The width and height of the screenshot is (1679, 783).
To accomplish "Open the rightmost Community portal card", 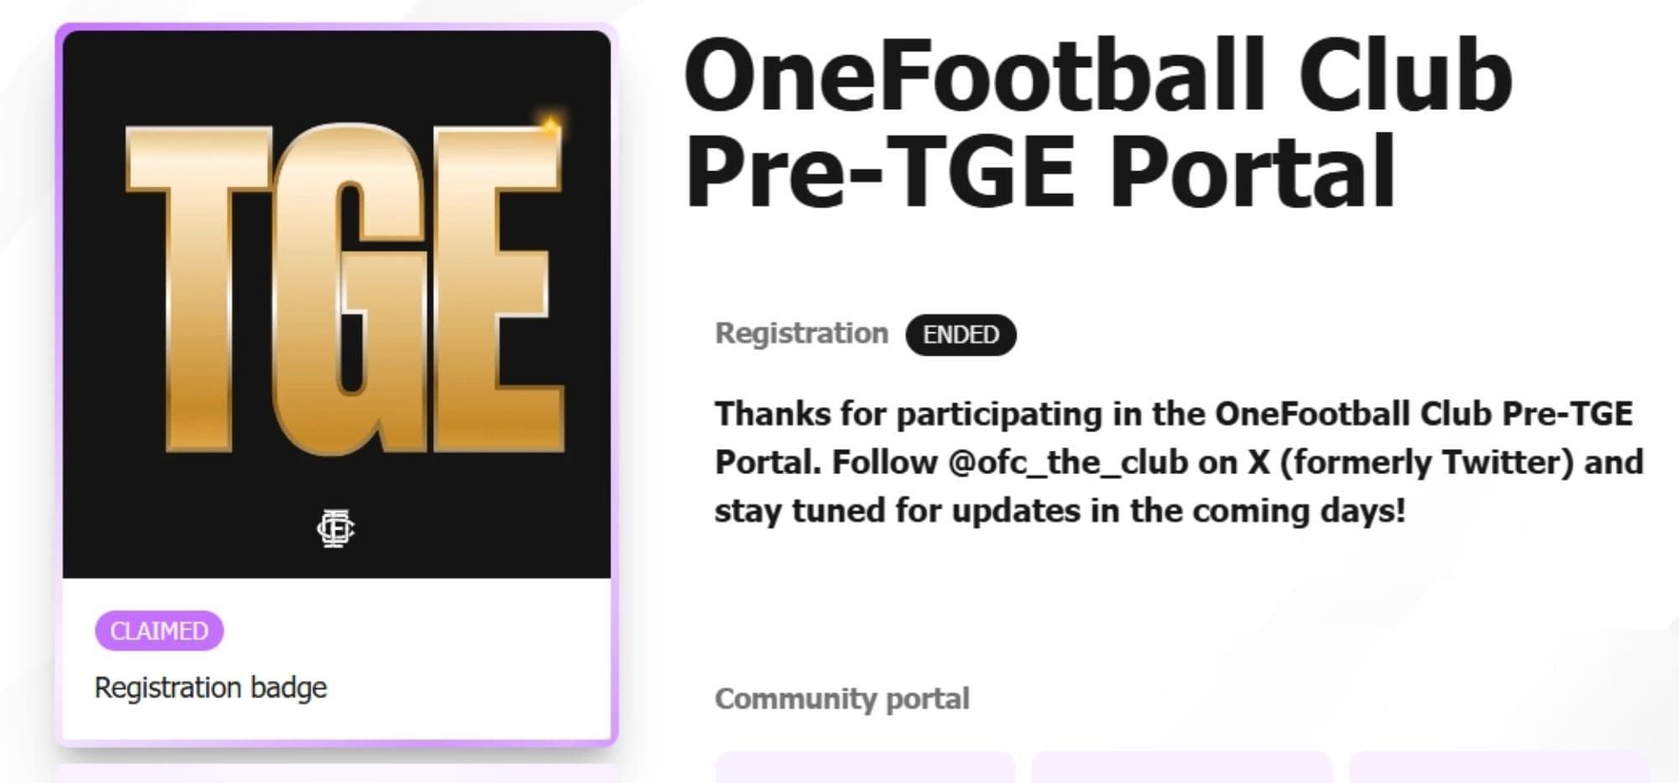I will point(1499,768).
